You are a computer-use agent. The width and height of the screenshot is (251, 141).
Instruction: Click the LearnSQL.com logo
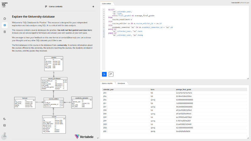click(x=4, y=5)
